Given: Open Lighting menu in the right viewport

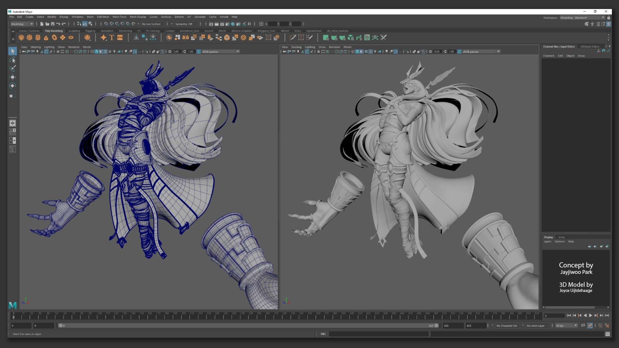Looking at the screenshot, I should [x=310, y=47].
